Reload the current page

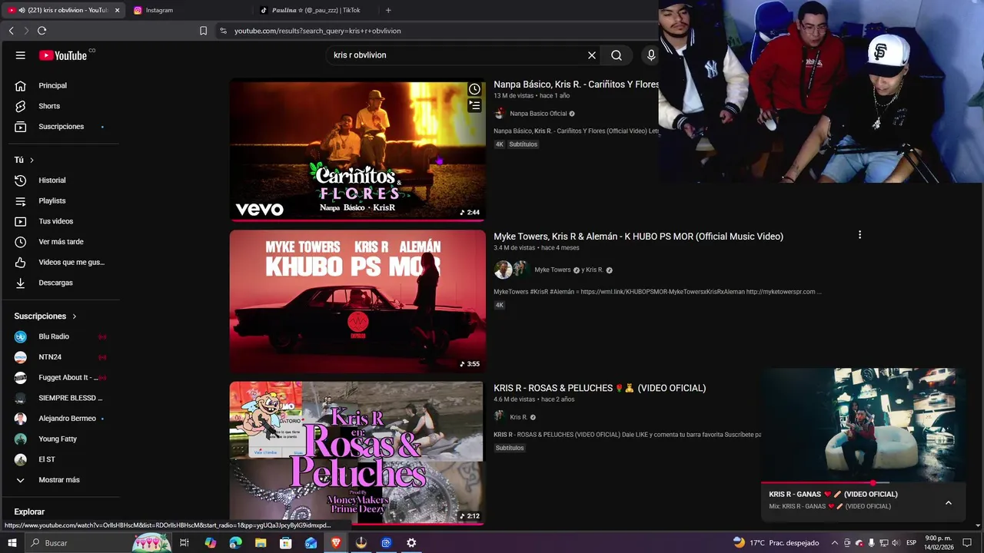(42, 31)
